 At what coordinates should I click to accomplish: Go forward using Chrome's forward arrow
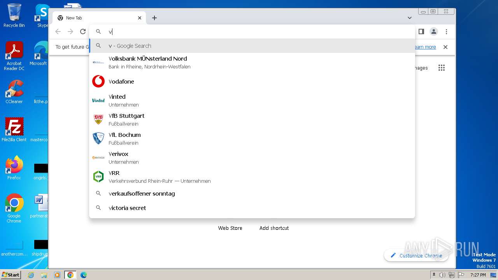tap(70, 31)
